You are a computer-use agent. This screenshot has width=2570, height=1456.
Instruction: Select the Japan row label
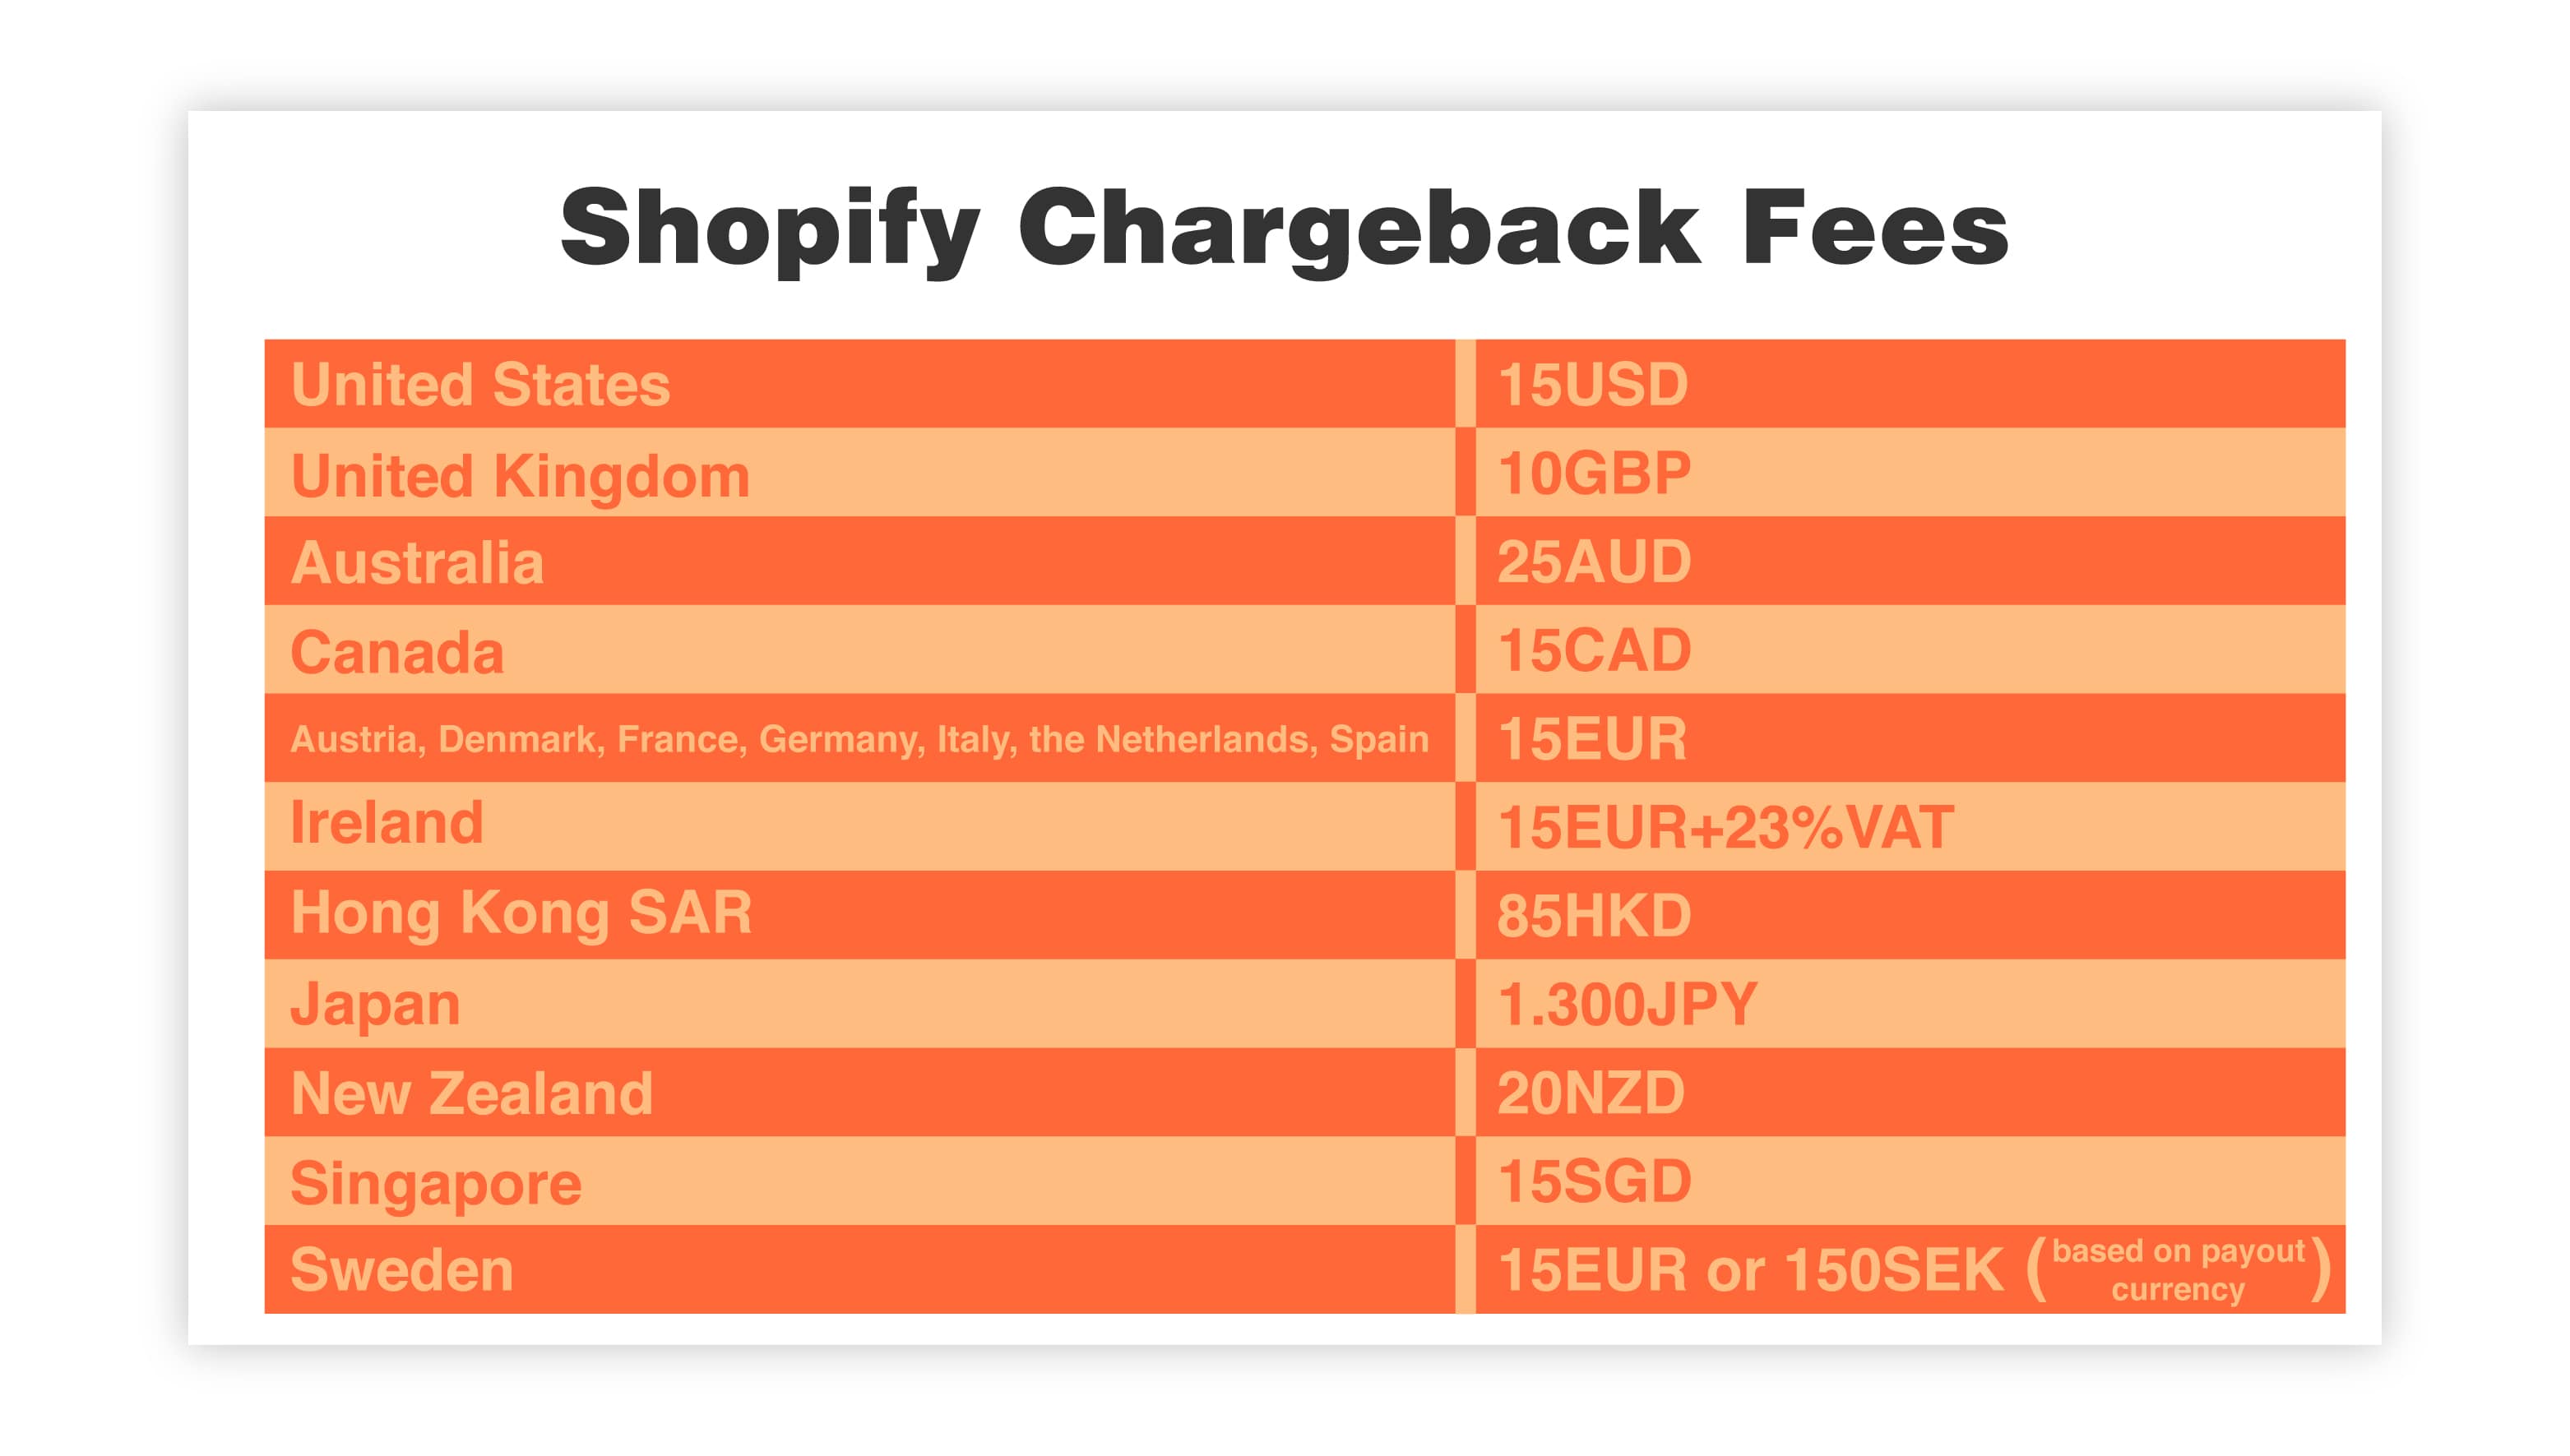(375, 1005)
